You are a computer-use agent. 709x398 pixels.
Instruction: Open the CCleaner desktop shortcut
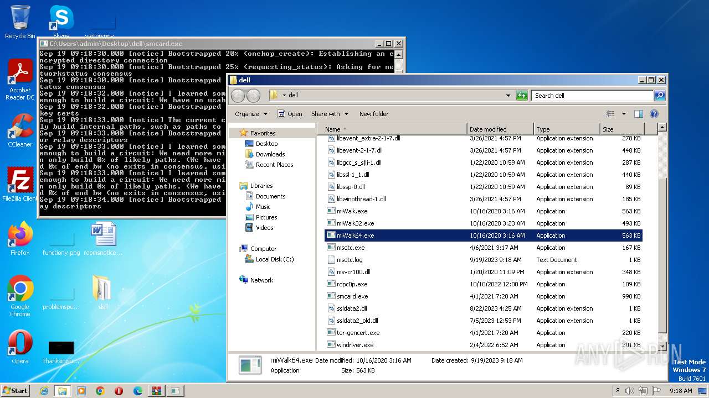click(20, 130)
